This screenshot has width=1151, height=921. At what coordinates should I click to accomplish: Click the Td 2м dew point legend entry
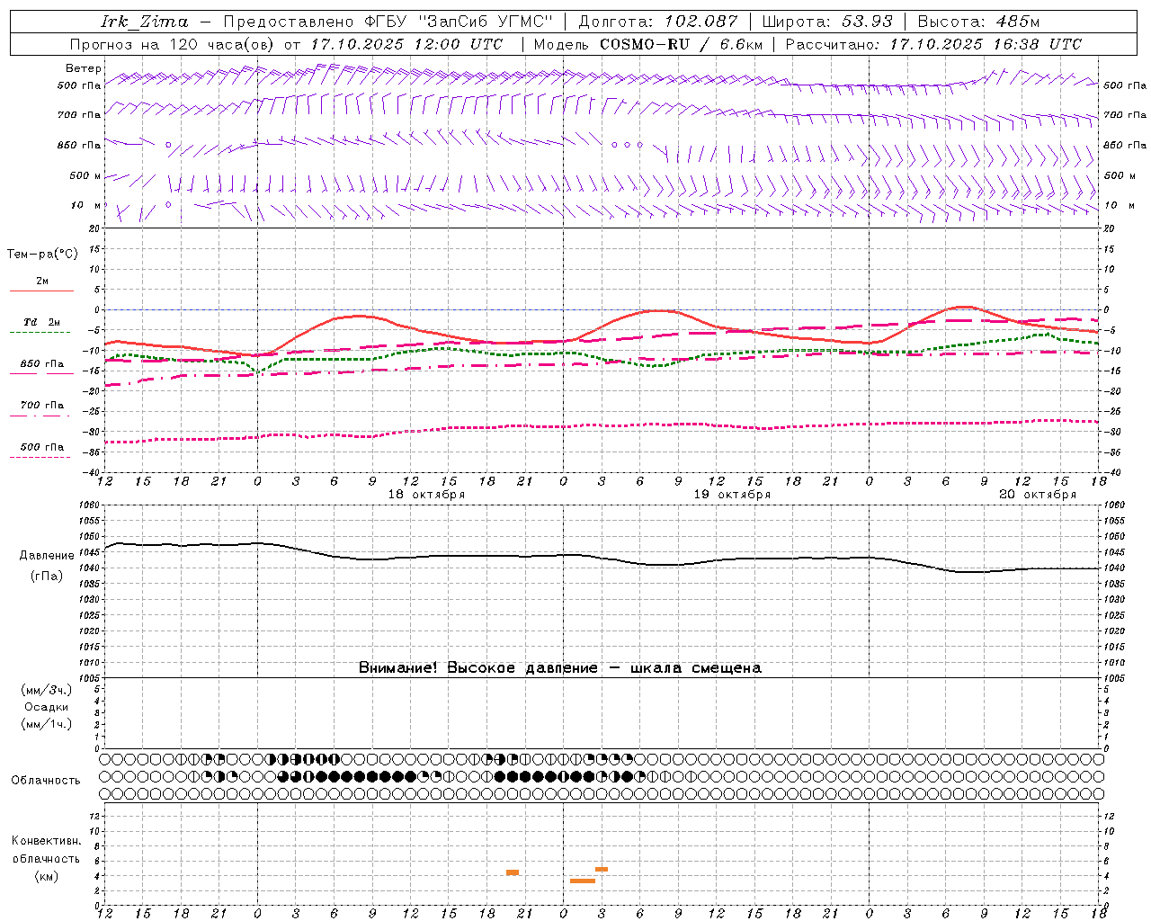point(41,322)
